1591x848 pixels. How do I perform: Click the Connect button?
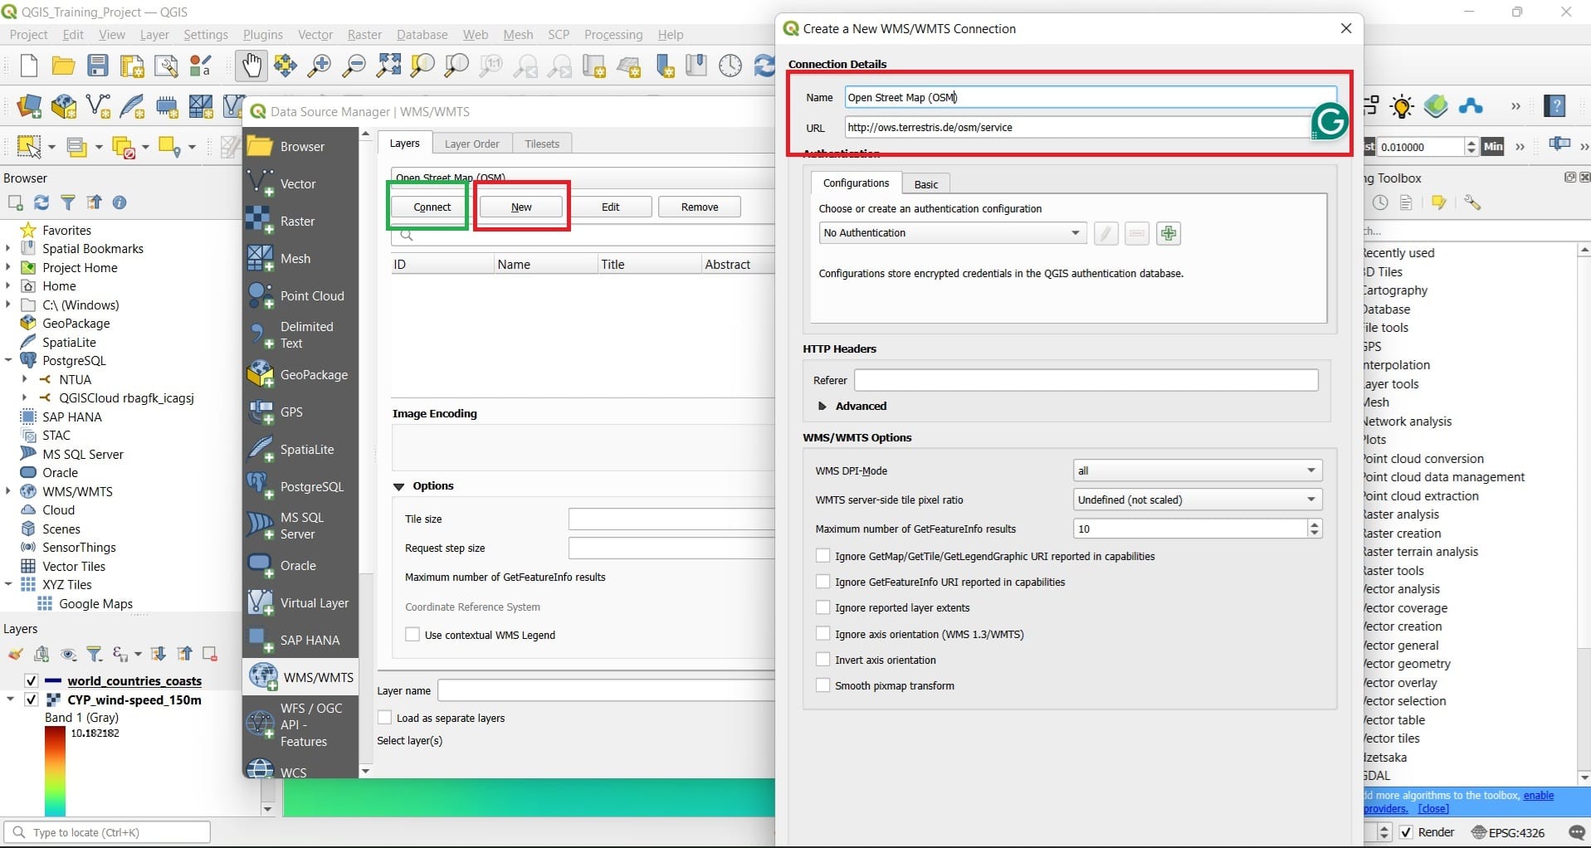432,207
